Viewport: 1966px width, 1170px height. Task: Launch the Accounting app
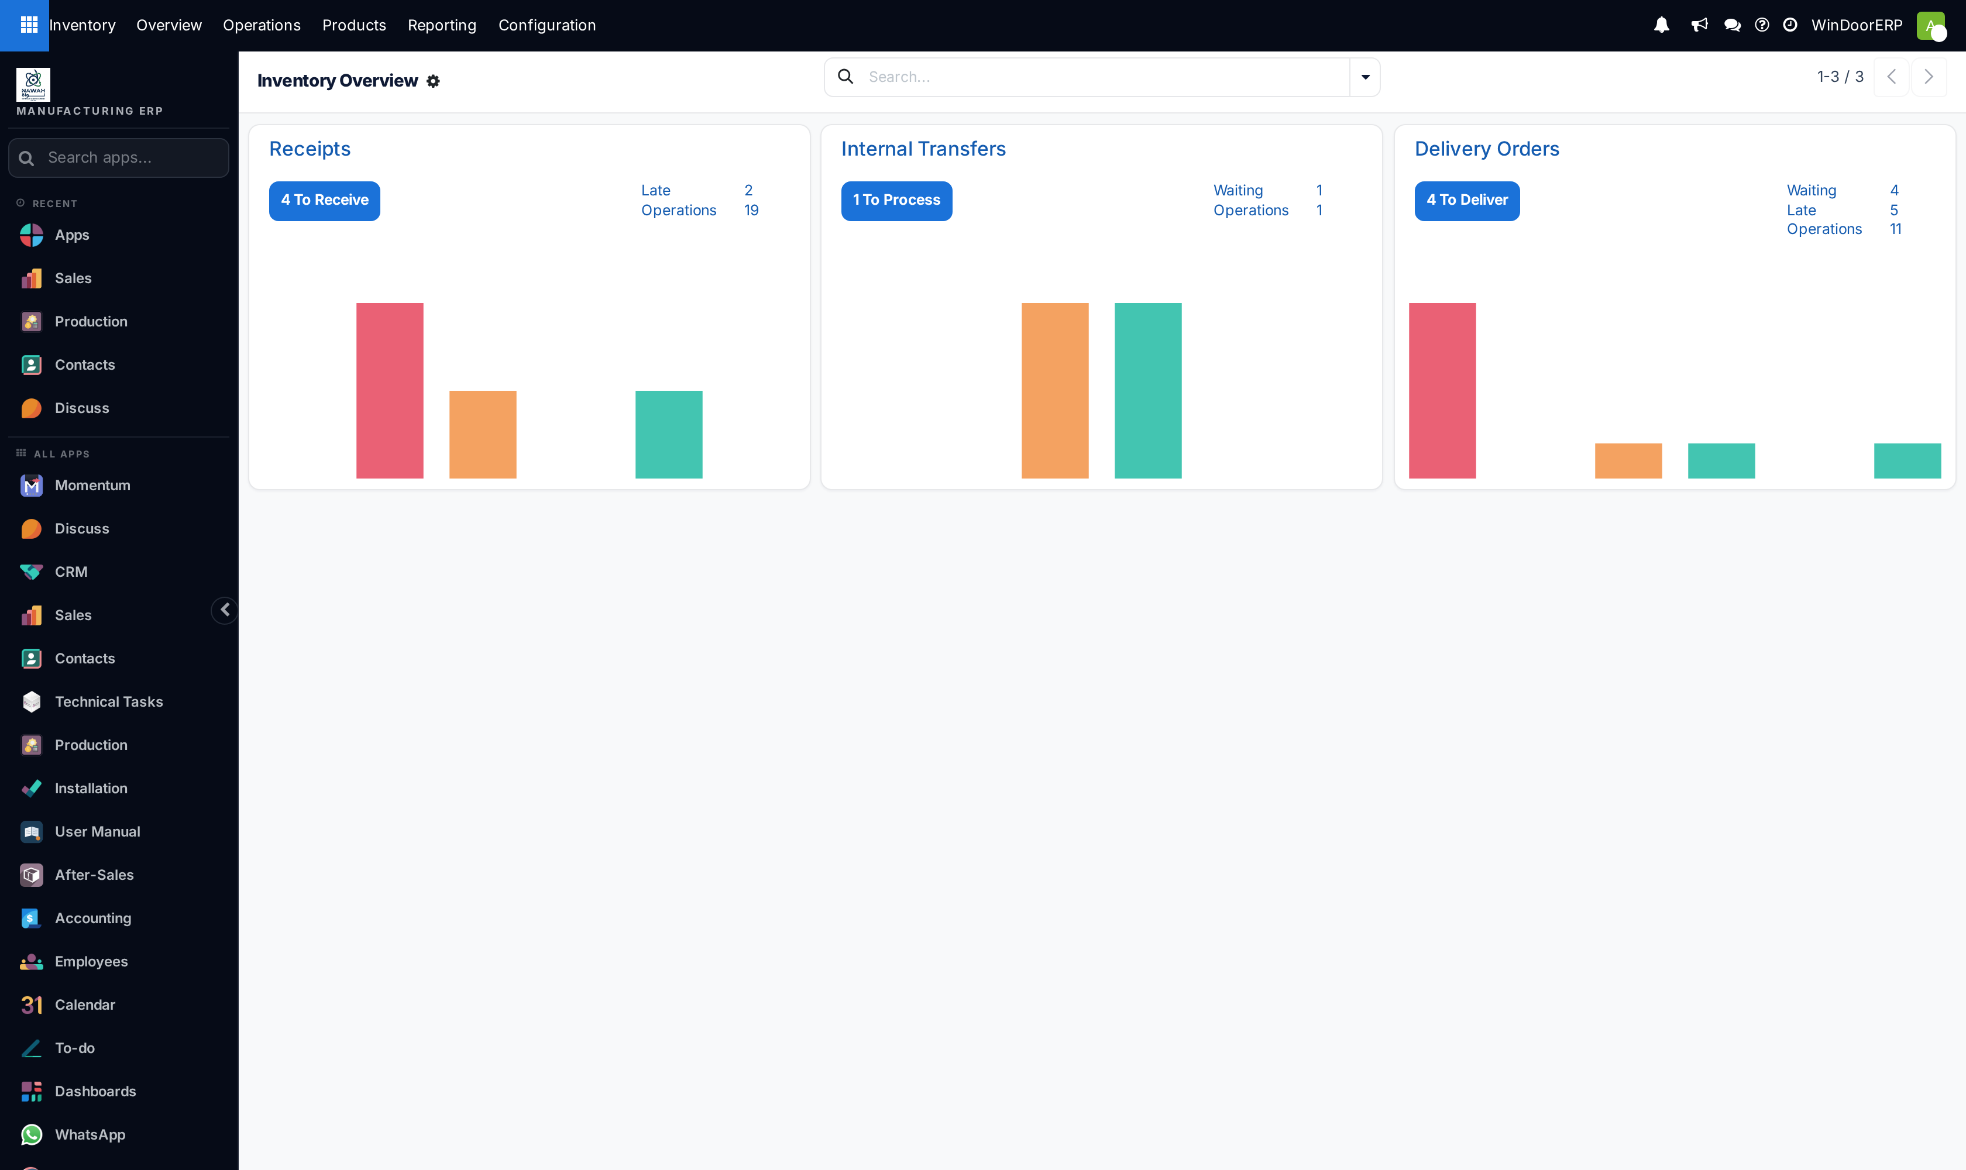click(118, 919)
